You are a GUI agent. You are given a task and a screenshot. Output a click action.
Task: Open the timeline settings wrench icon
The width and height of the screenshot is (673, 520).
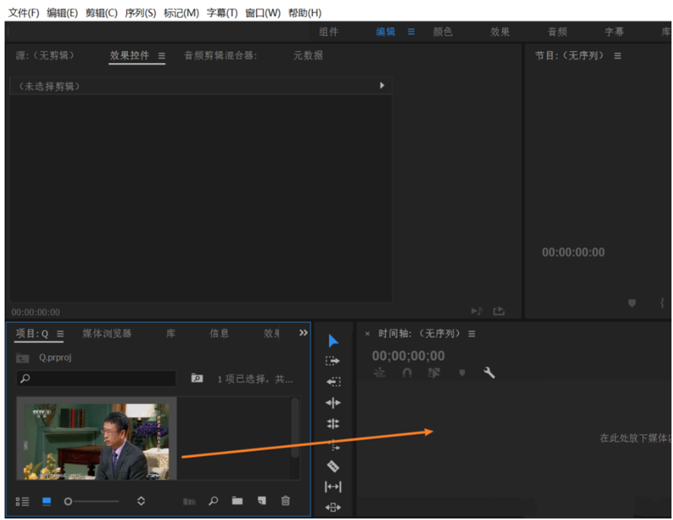coord(490,373)
